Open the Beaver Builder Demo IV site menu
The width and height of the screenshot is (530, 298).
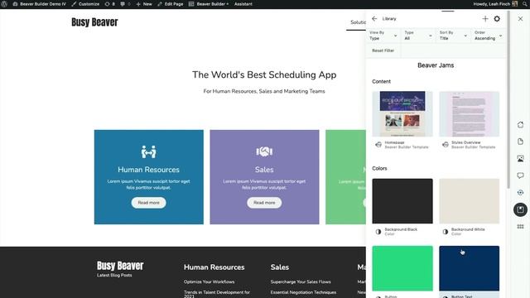click(x=39, y=4)
